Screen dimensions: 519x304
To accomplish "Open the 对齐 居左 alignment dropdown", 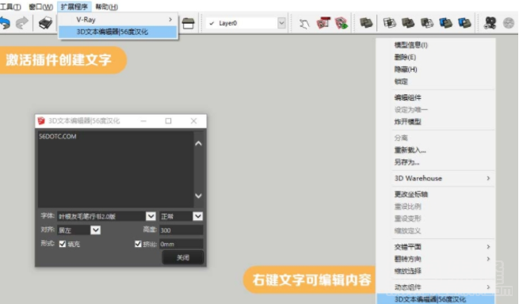I will pyautogui.click(x=95, y=230).
